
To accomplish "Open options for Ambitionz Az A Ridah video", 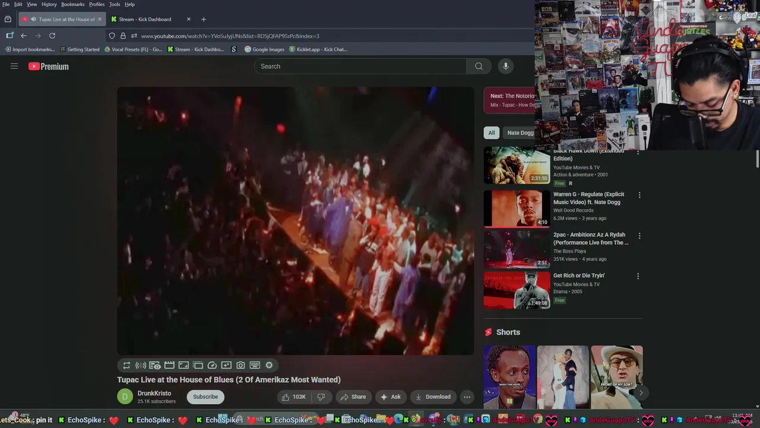I will (638, 235).
